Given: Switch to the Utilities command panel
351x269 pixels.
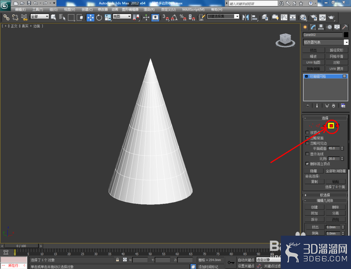Looking at the screenshot, I should pyautogui.click(x=345, y=27).
